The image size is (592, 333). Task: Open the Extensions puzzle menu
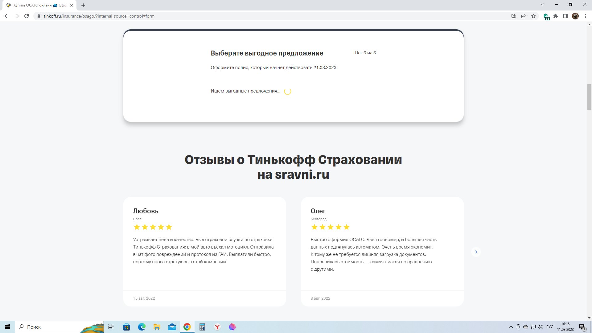[556, 16]
